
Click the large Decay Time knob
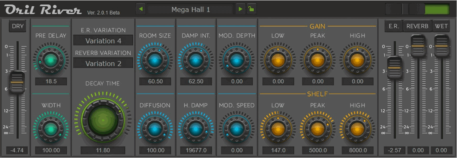pyautogui.click(x=103, y=118)
